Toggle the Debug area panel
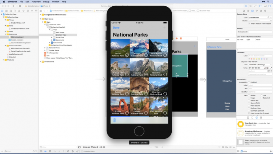This screenshot has width=273, height=154. (265, 6)
